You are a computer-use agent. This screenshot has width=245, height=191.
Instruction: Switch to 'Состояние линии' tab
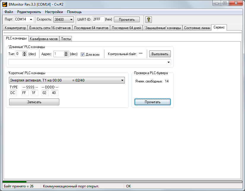coord(197,28)
